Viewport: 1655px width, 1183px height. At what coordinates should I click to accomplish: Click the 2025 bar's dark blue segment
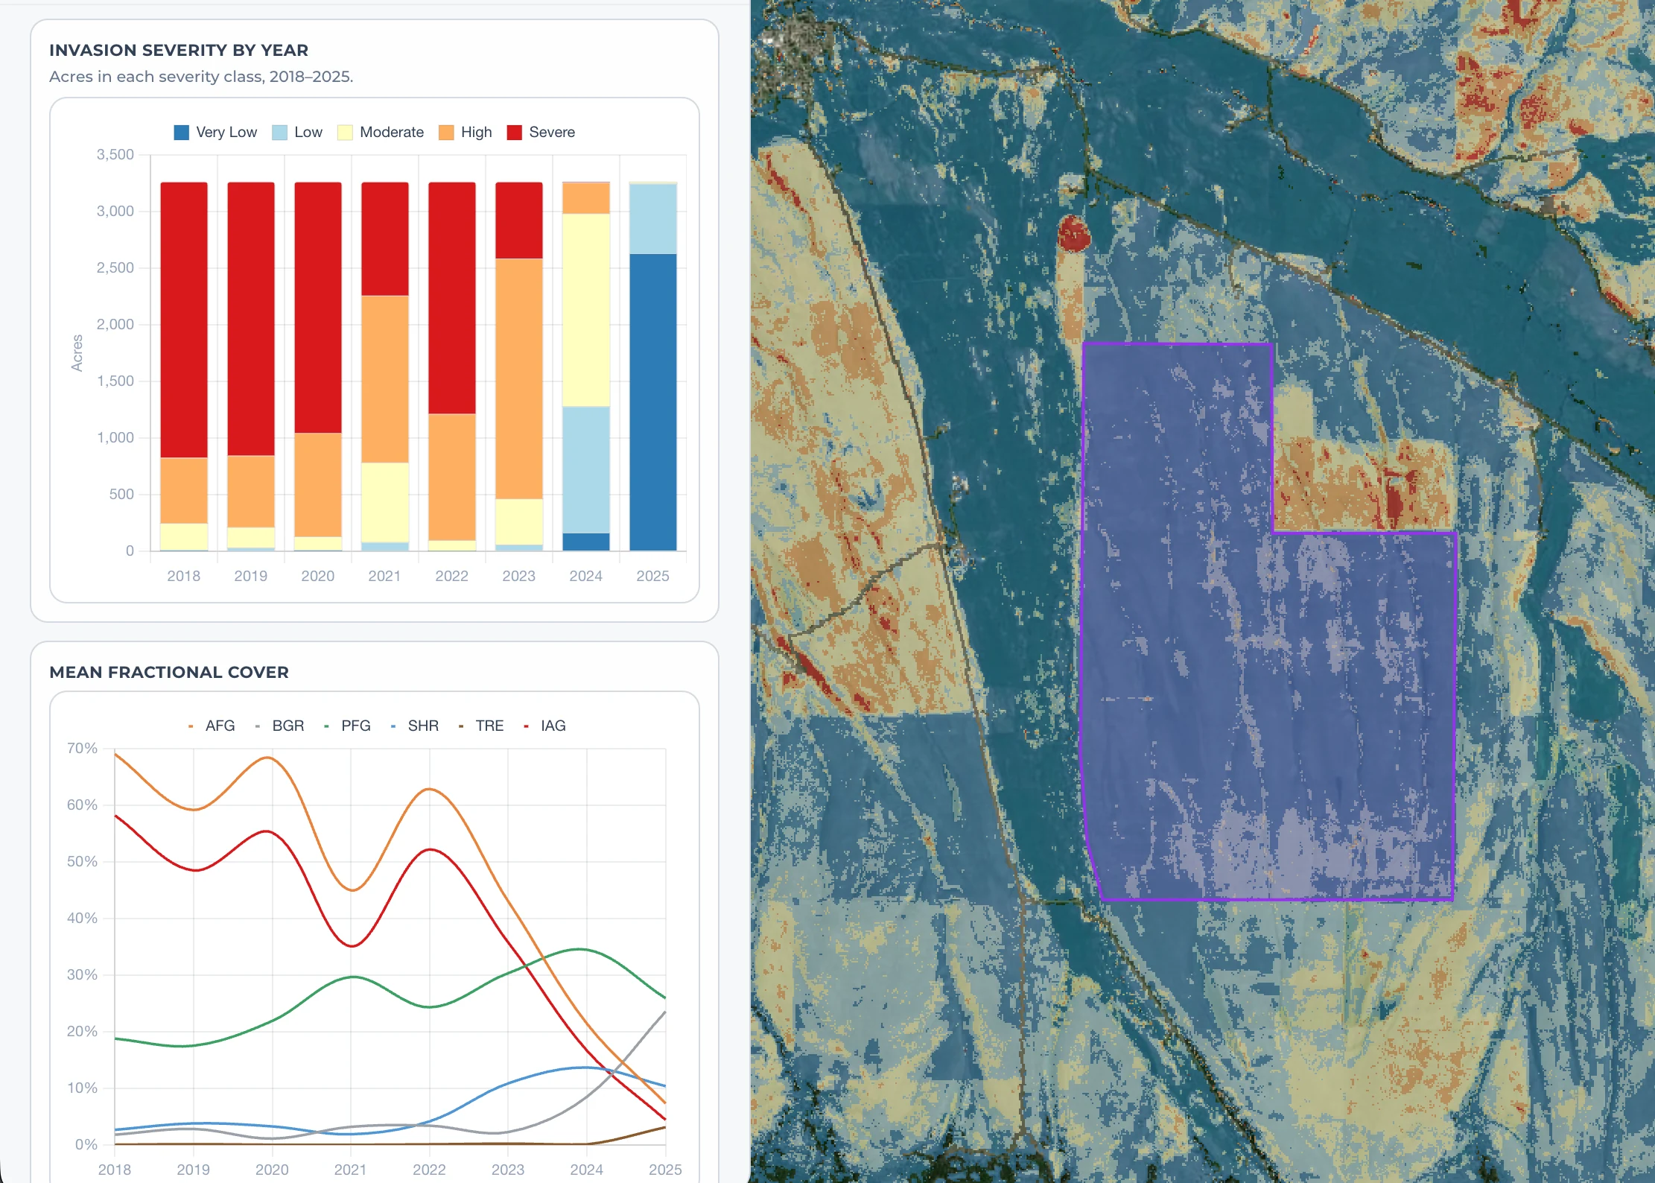click(x=653, y=402)
